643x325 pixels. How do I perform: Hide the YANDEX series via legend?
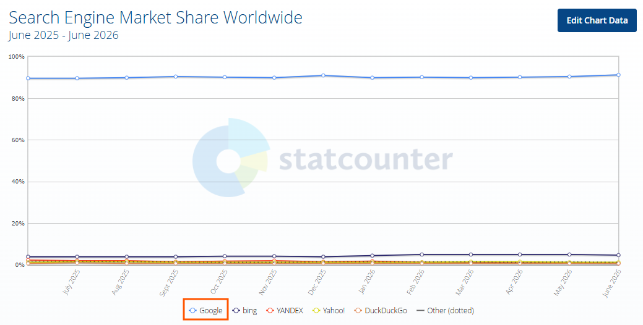point(284,310)
